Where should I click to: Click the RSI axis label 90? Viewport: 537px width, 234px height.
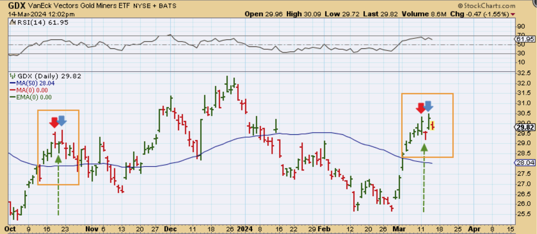(x=521, y=26)
